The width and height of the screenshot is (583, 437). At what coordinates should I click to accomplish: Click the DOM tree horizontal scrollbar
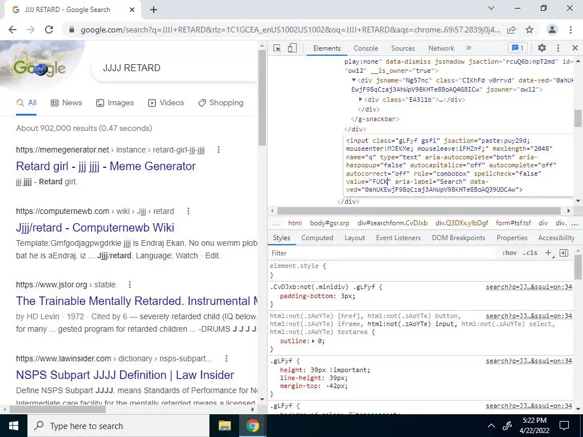418,211
